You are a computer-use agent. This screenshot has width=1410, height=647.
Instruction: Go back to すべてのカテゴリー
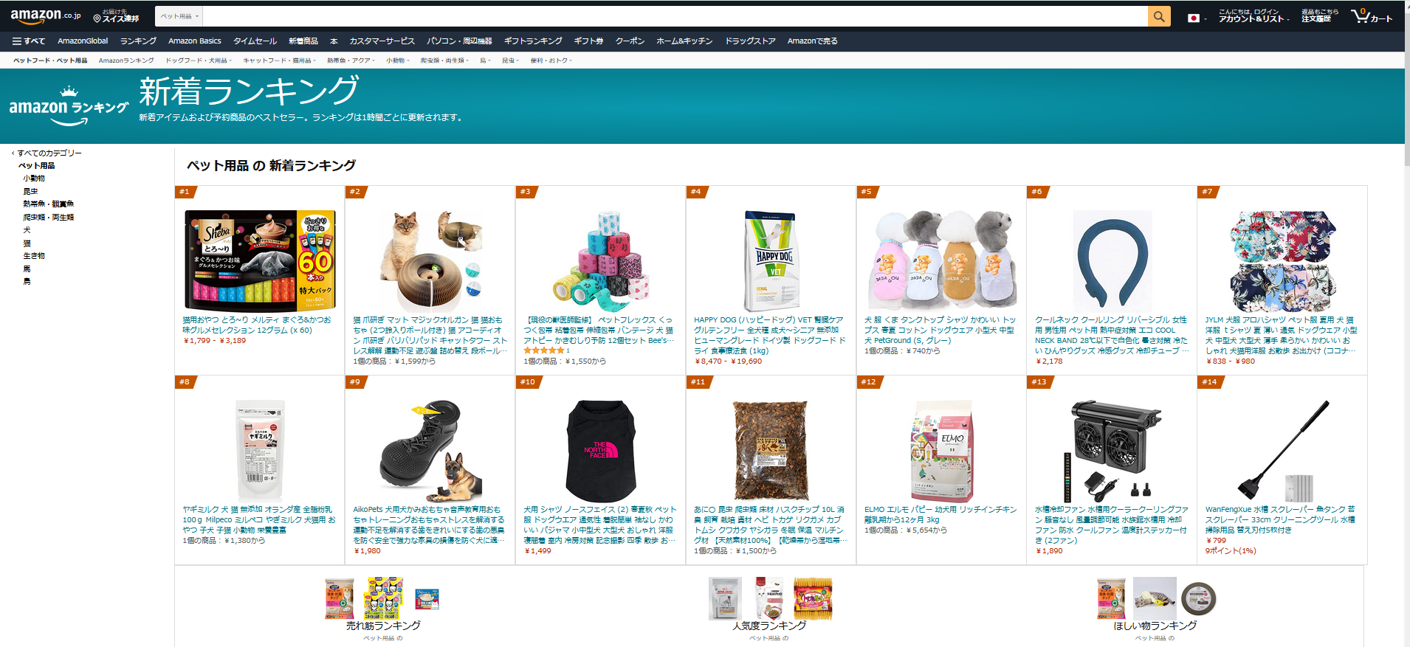pos(48,153)
